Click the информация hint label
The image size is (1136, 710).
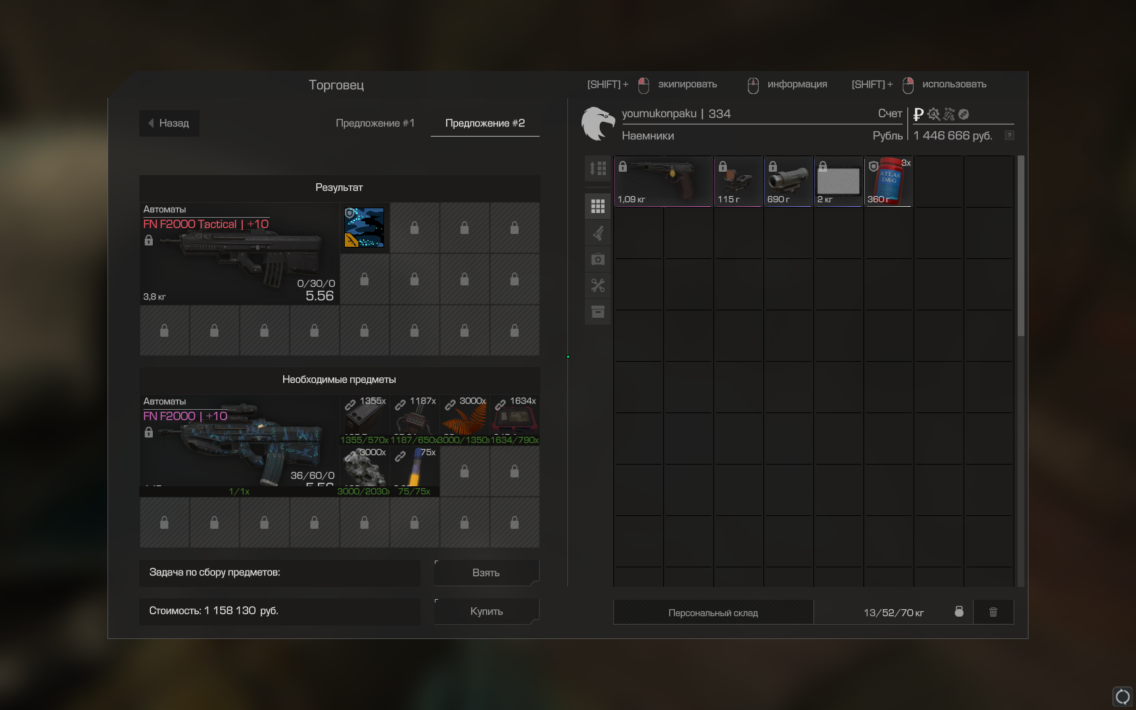click(797, 84)
